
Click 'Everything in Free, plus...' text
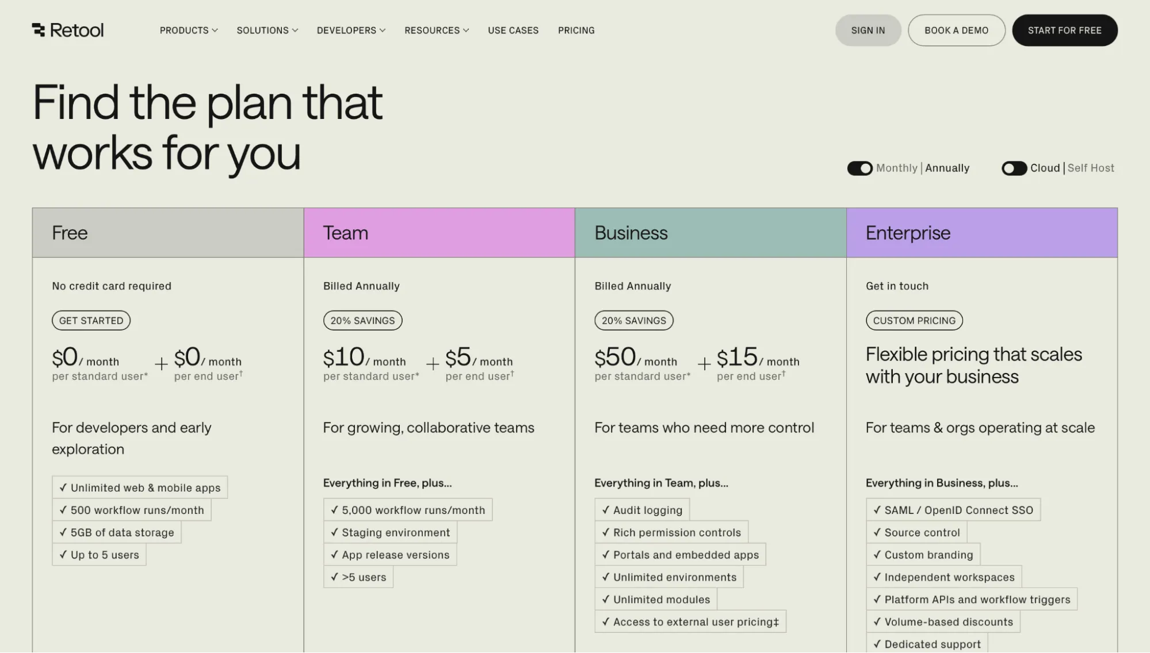[x=387, y=483]
